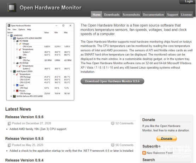Select the CPU VCore row
Screen dimensions: 196x163
coord(40,46)
